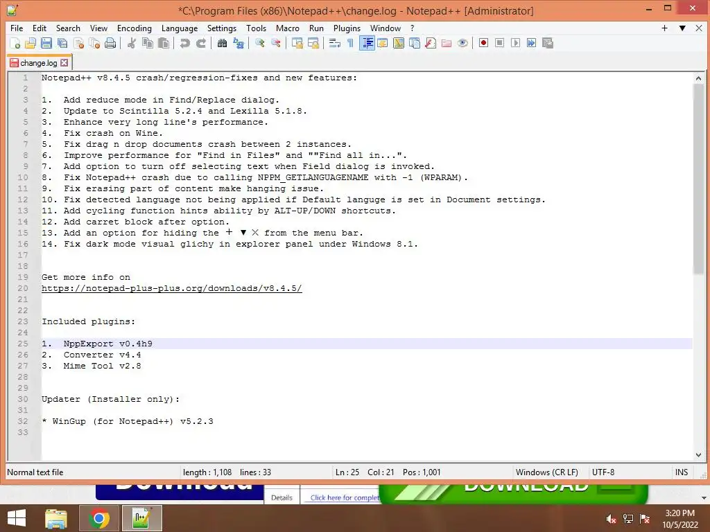Open Find with the binoculars icon
Image resolution: width=710 pixels, height=532 pixels.
222,43
